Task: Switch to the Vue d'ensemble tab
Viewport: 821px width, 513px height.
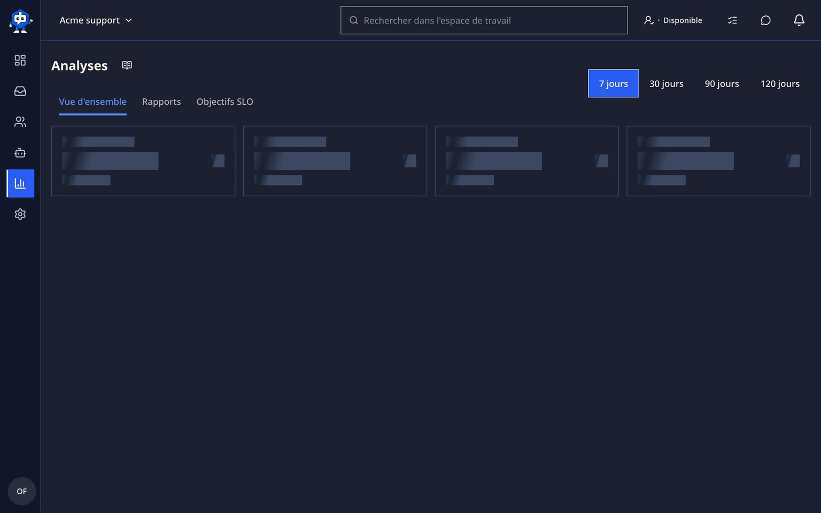Action: [92, 102]
